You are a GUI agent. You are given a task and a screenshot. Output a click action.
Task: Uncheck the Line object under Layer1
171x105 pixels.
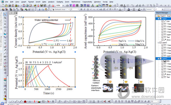(x=163, y=21)
